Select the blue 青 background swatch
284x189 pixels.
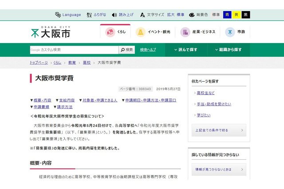tap(227, 15)
